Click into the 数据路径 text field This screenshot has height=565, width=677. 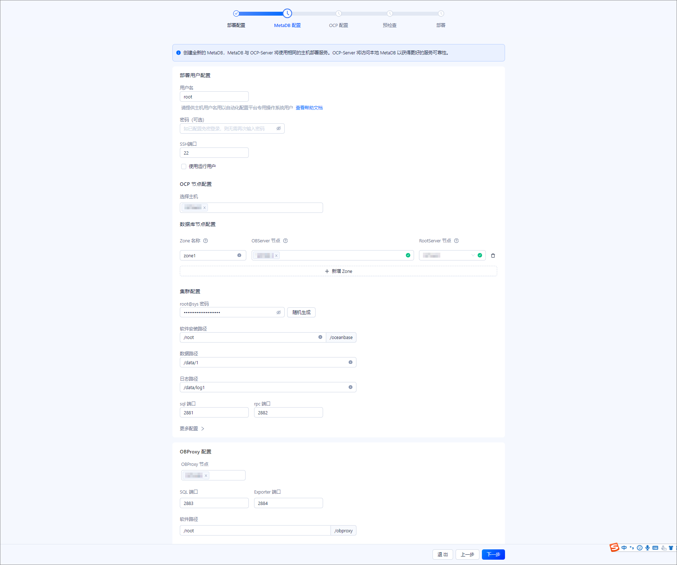[x=268, y=362]
